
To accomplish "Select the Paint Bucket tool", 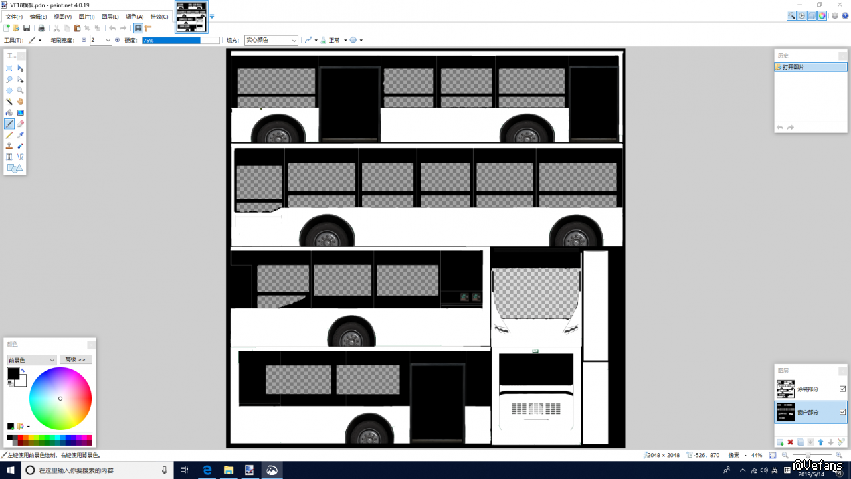I will coord(9,113).
